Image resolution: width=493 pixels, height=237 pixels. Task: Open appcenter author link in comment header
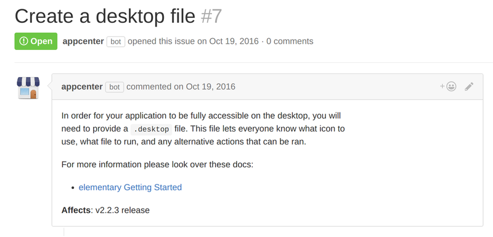pos(82,86)
